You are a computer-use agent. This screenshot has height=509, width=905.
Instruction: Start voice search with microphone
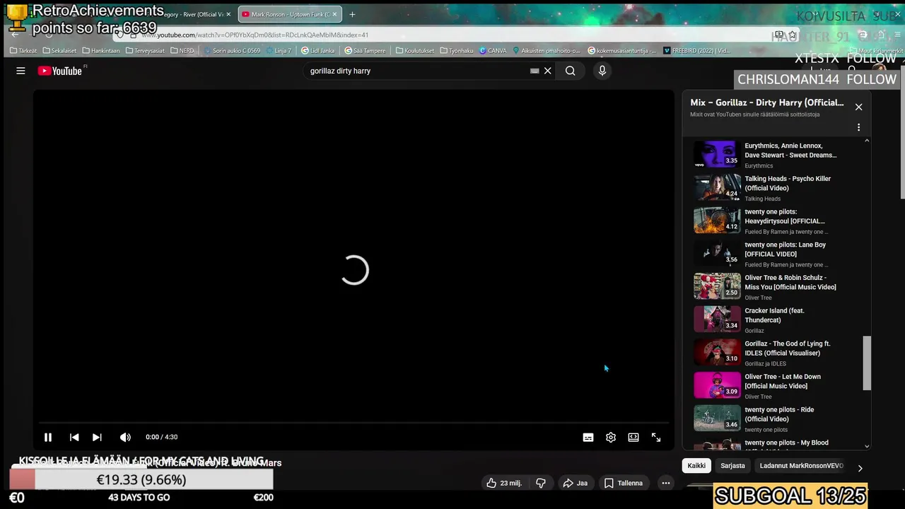pyautogui.click(x=602, y=71)
